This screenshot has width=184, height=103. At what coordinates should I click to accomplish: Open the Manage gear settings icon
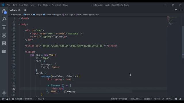click(x=4, y=93)
